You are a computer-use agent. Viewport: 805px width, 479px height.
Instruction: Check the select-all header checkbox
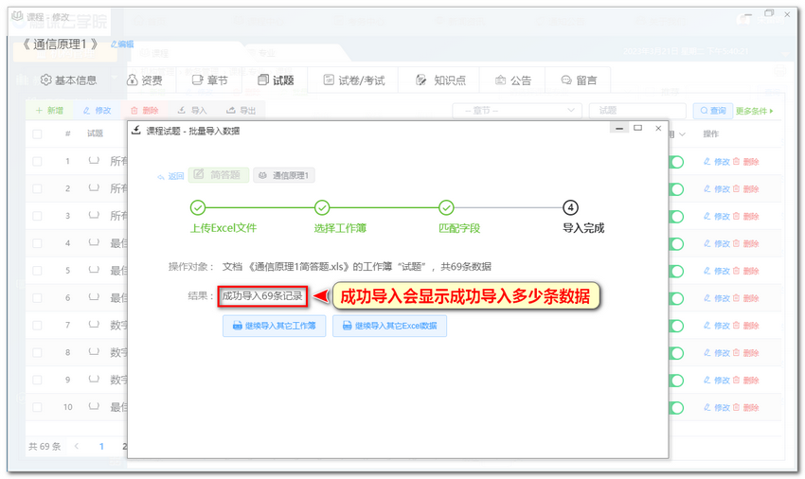[38, 134]
